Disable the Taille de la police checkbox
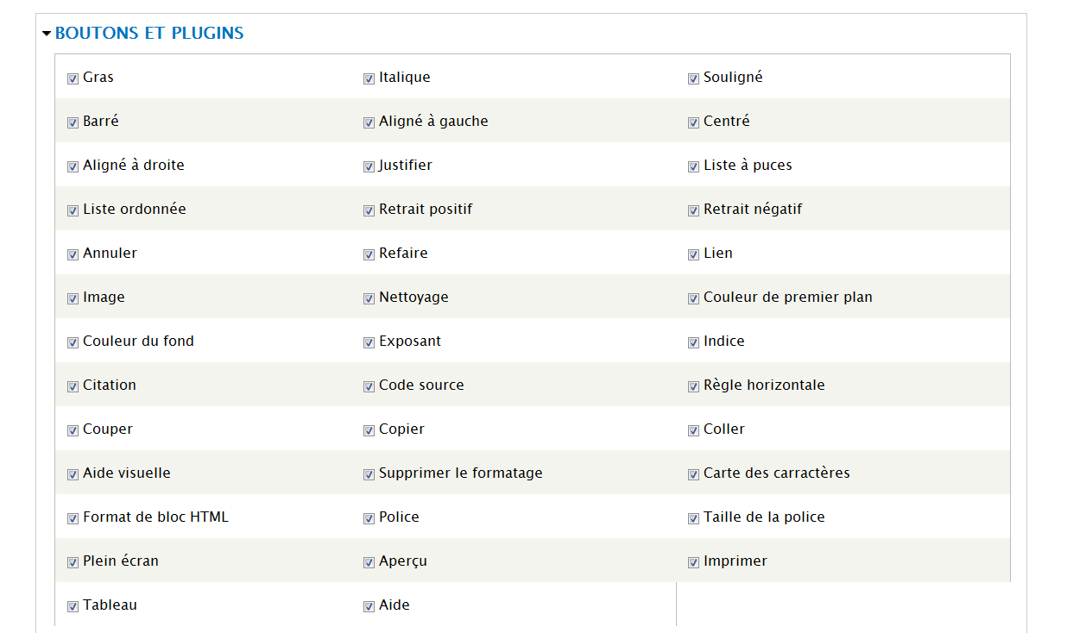The width and height of the screenshot is (1067, 633). 694,518
